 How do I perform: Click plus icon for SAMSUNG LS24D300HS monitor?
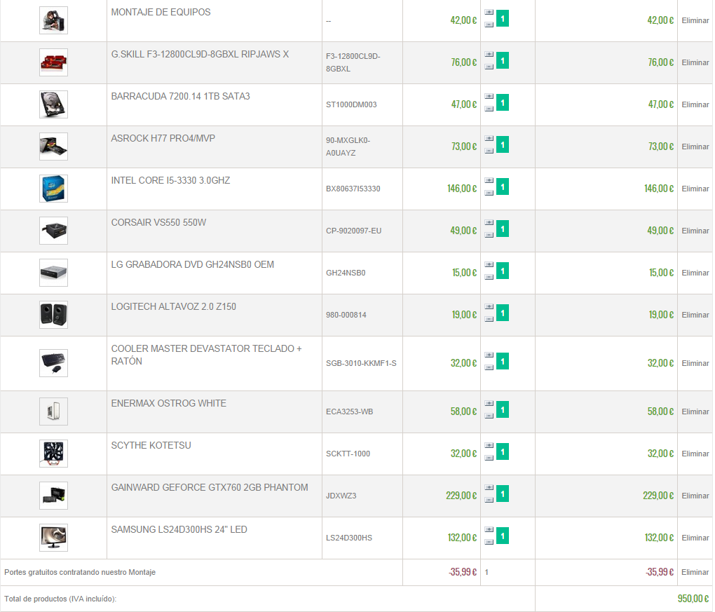[489, 529]
